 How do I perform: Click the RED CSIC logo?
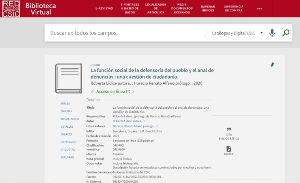coord(11,9)
